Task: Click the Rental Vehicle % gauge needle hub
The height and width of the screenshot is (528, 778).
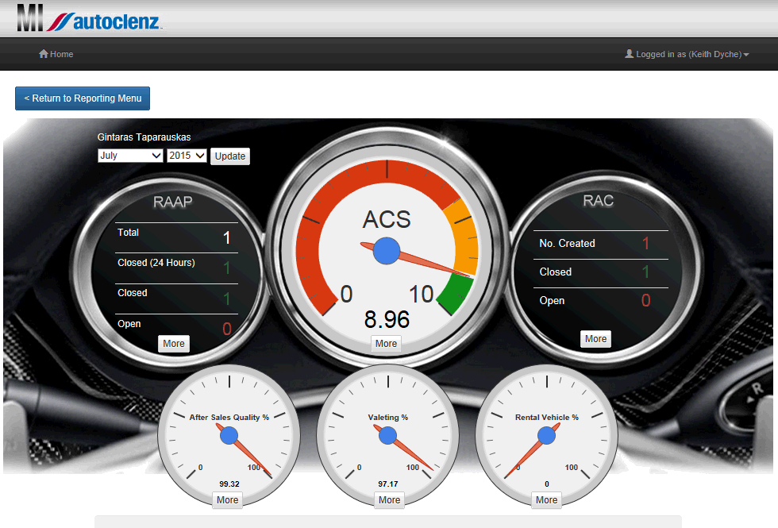Action: pyautogui.click(x=546, y=436)
